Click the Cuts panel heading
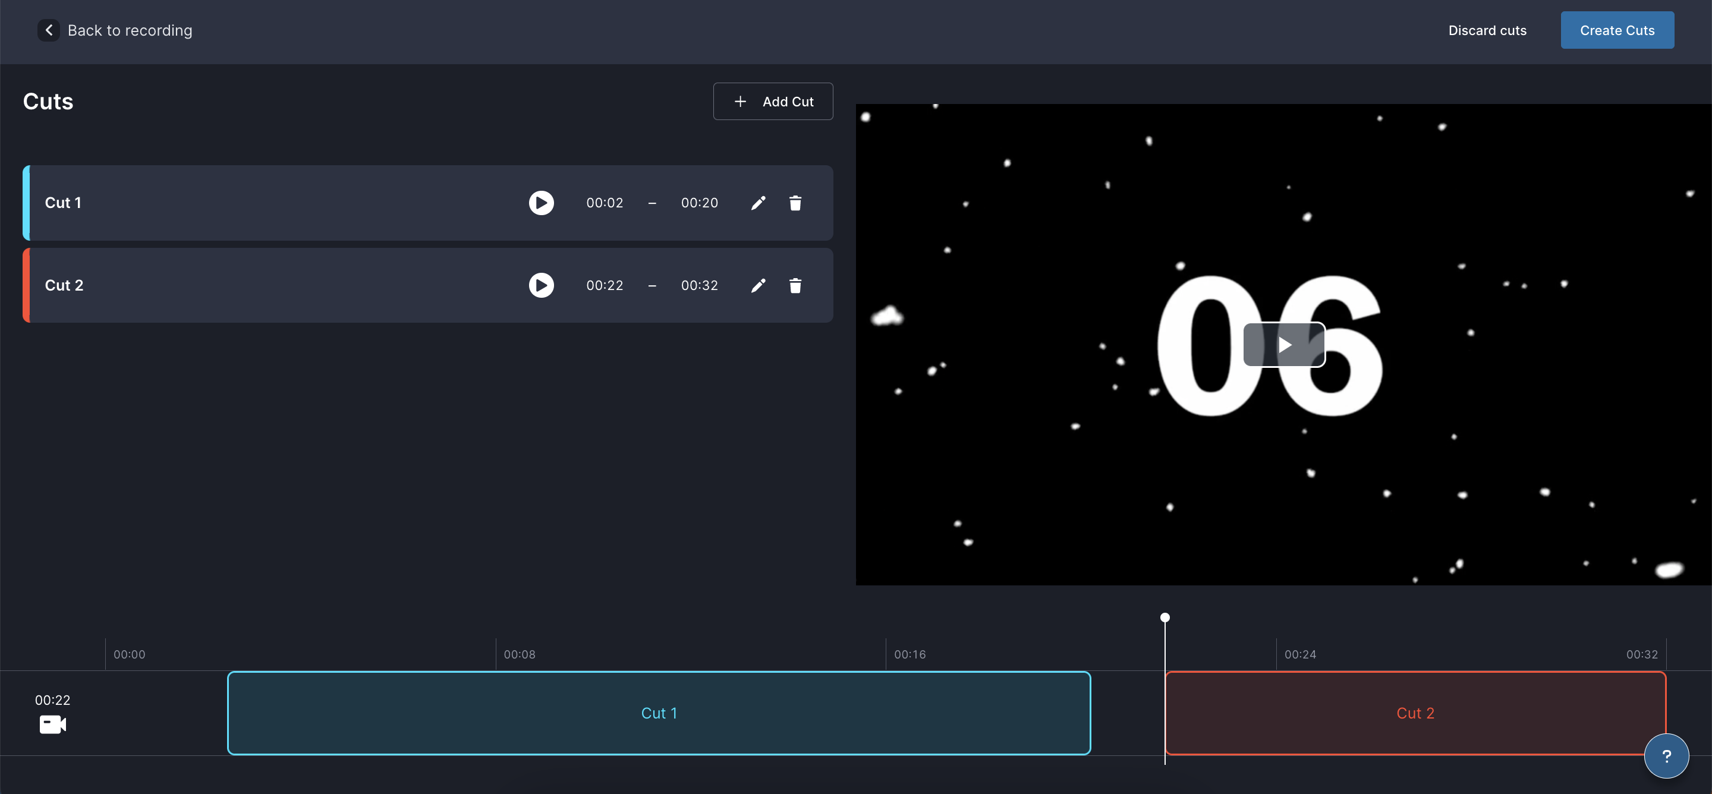Image resolution: width=1712 pixels, height=794 pixels. coord(48,101)
